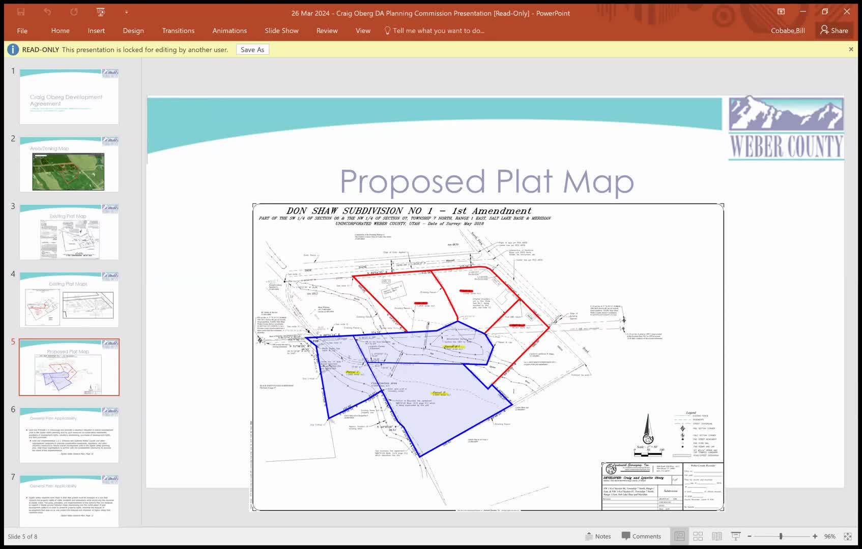Image resolution: width=862 pixels, height=549 pixels.
Task: Expand Customize Quick Access Toolbar dropdown
Action: pos(126,12)
